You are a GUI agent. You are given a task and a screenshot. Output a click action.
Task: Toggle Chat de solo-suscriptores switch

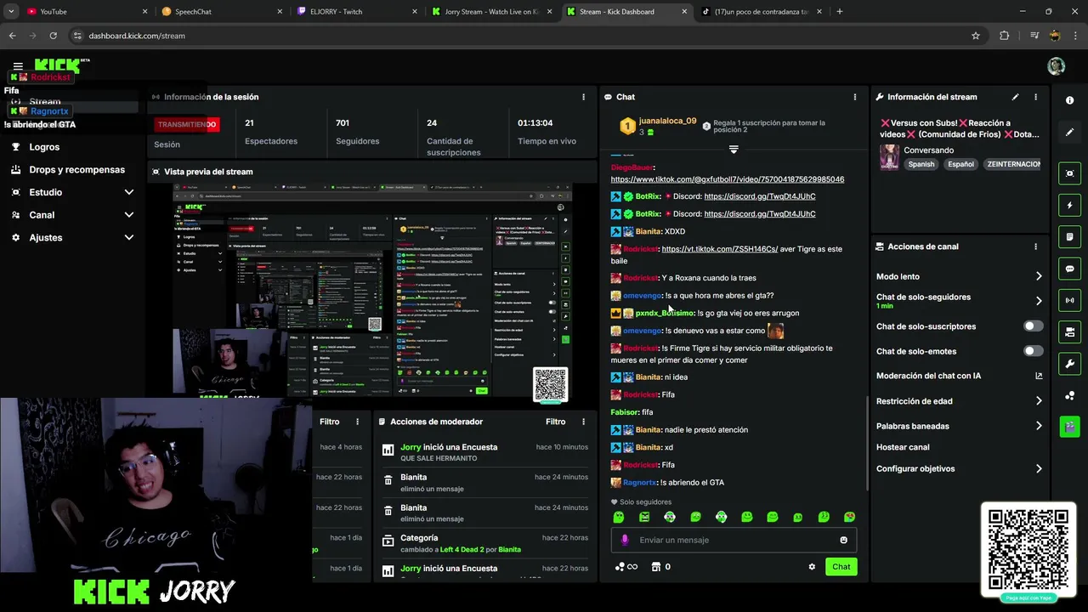(1033, 326)
